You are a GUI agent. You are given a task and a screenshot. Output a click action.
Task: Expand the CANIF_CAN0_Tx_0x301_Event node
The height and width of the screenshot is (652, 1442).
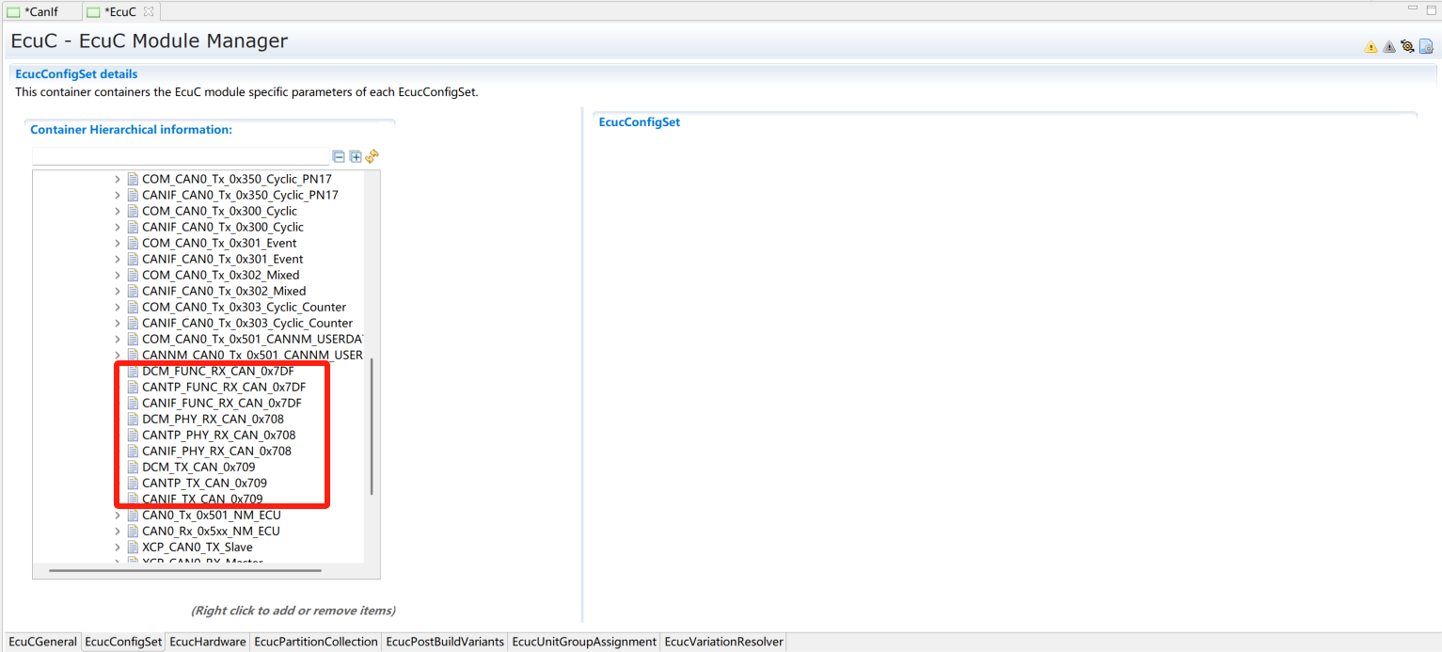point(118,259)
